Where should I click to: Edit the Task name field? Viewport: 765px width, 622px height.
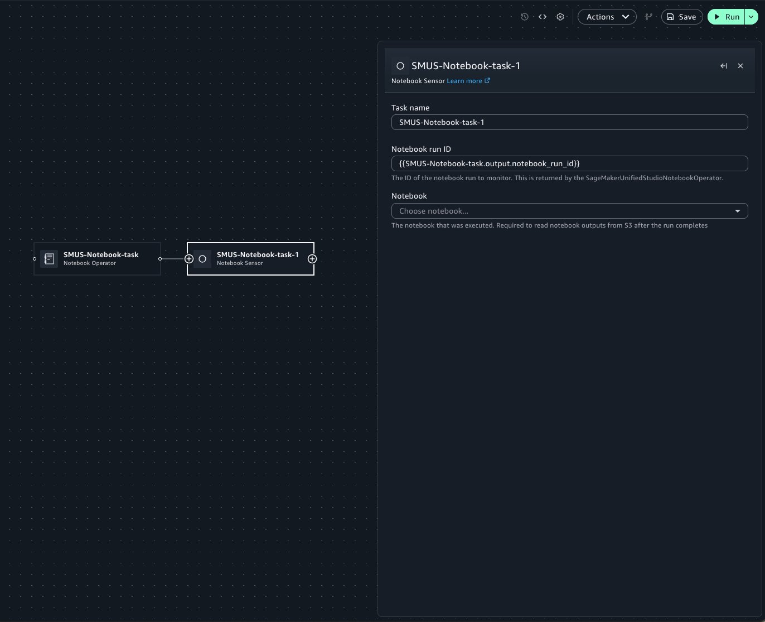click(x=569, y=122)
